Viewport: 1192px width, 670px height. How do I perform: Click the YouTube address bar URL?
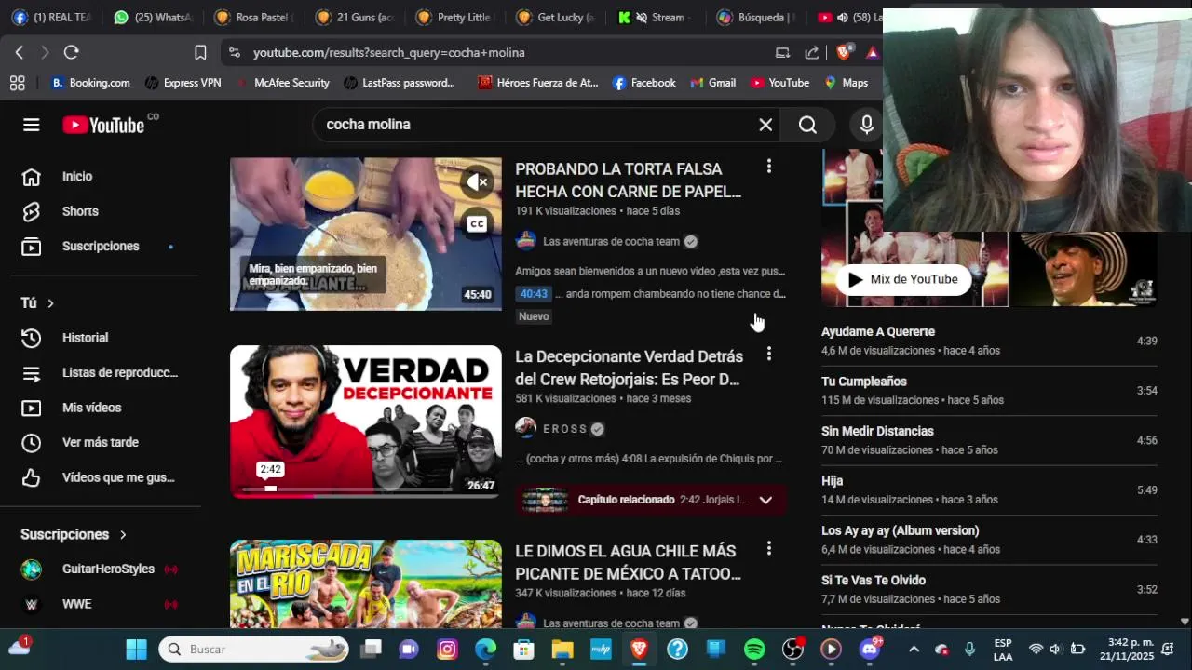point(389,53)
